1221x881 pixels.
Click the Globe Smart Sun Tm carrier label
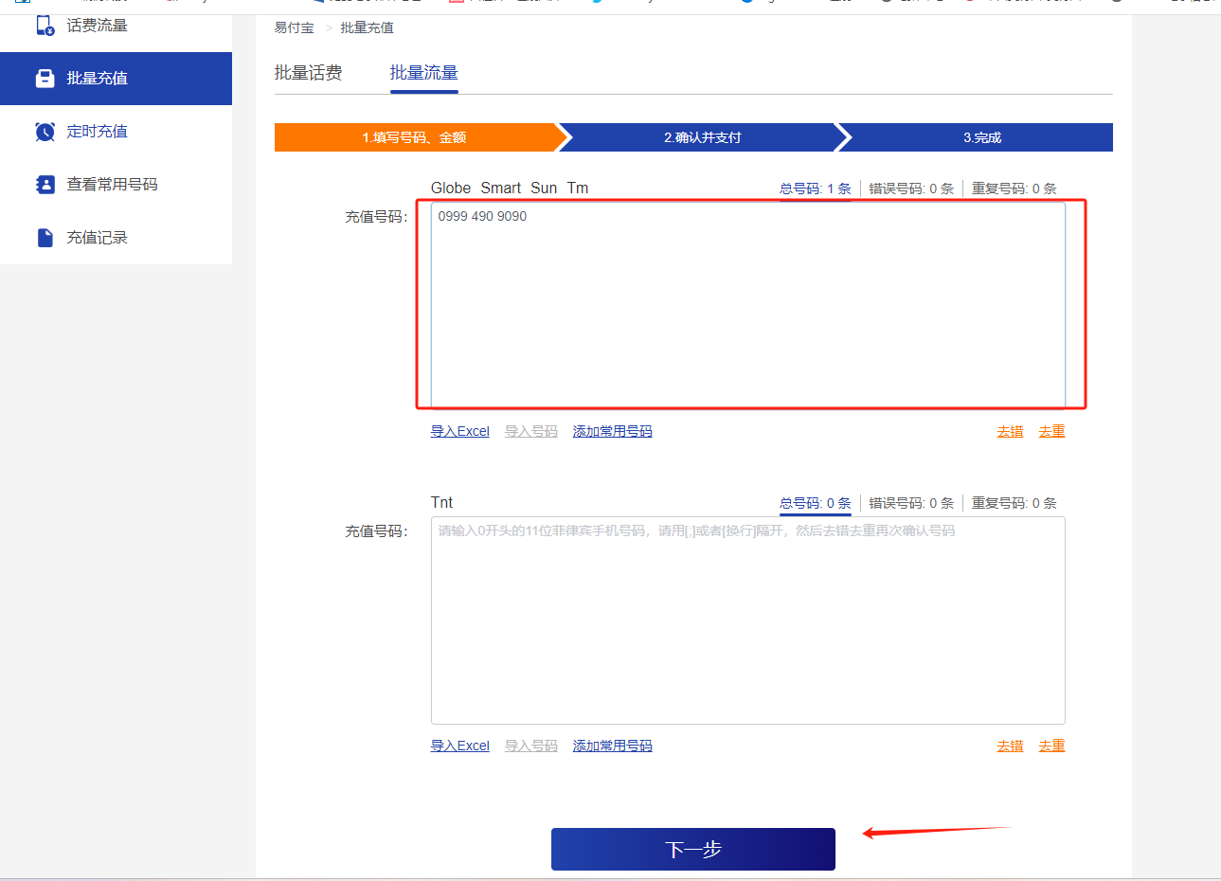coord(510,188)
